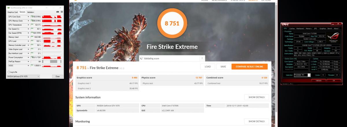347x127 pixels.
Task: Open RESULTS in 3DMark navigation
Action: [253, 1]
